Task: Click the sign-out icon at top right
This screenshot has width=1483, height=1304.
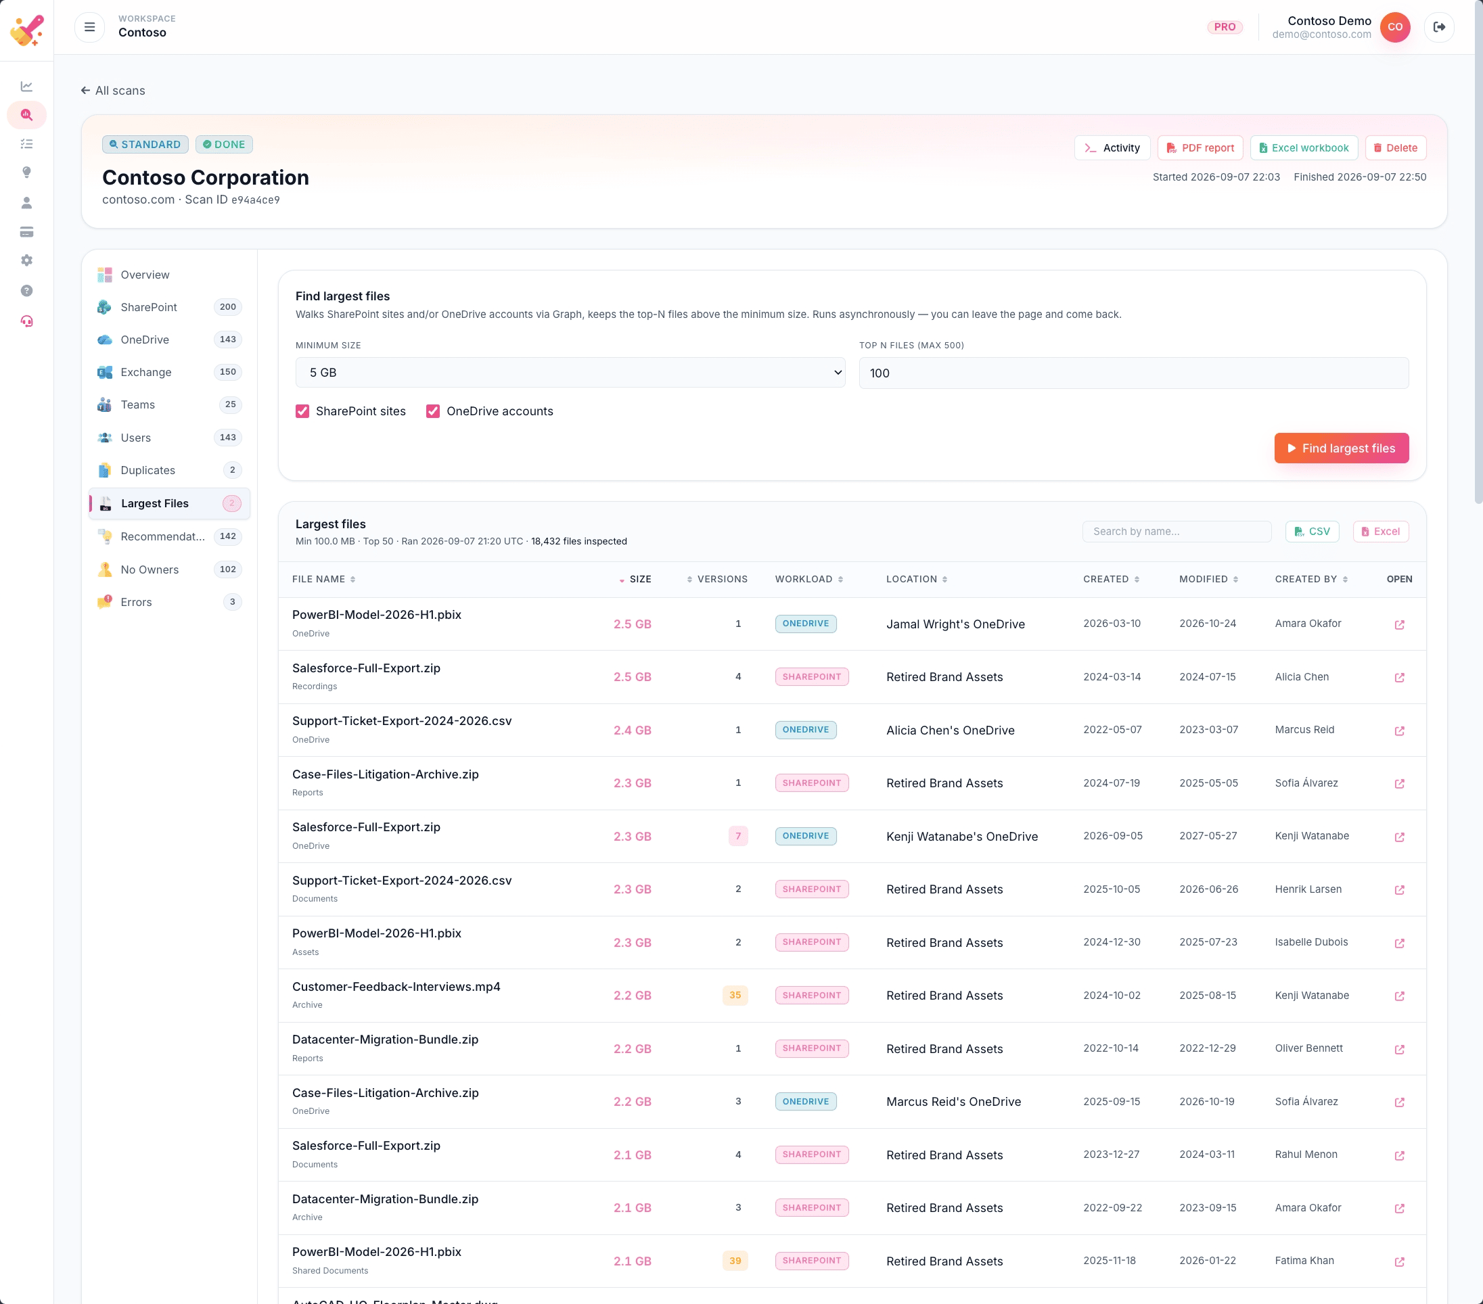Action: coord(1439,27)
